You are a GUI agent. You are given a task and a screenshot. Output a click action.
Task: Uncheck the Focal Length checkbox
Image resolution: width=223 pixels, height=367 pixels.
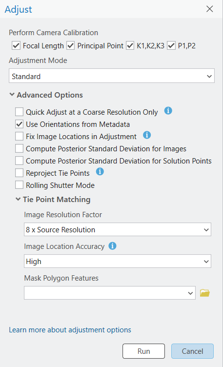click(x=16, y=45)
